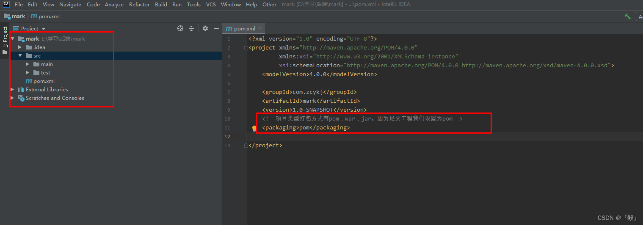
Task: Click the yellow lightbulb intention icon
Action: coord(254,128)
